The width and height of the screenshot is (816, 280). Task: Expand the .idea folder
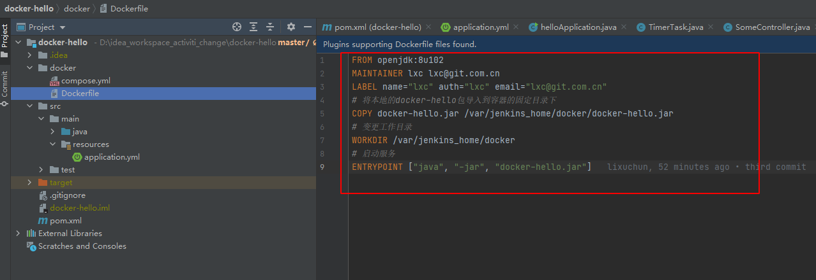pyautogui.click(x=30, y=55)
